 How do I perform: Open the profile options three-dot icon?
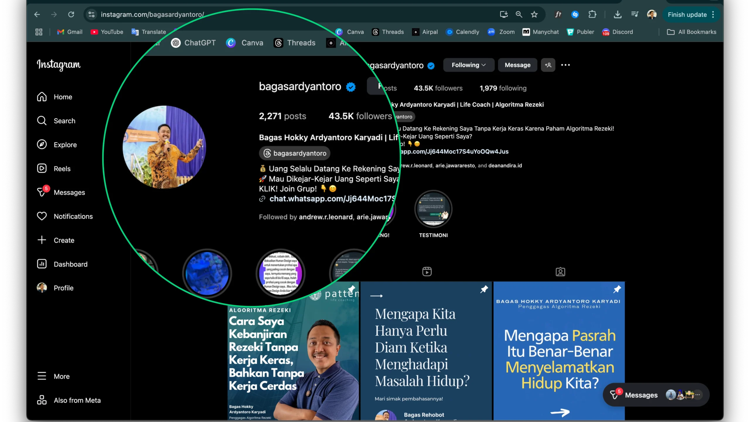[565, 65]
